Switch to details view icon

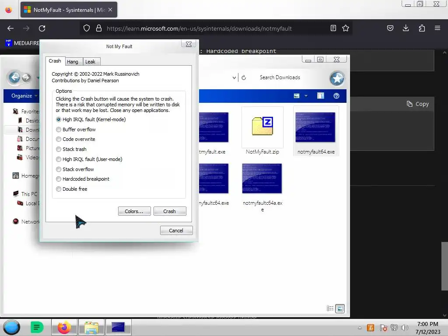point(330,308)
